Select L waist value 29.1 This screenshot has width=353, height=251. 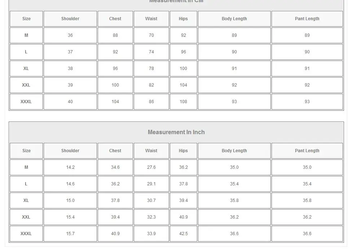point(151,184)
